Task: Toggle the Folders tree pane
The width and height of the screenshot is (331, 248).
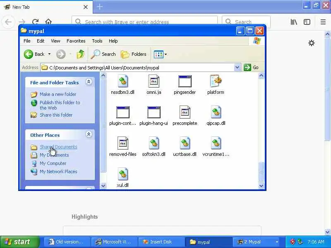Action: 134,54
